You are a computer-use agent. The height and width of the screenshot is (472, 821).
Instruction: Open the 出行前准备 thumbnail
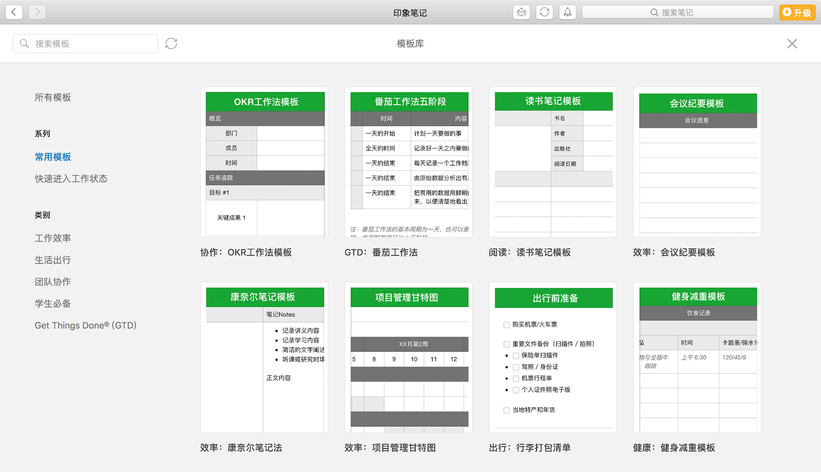click(x=553, y=357)
